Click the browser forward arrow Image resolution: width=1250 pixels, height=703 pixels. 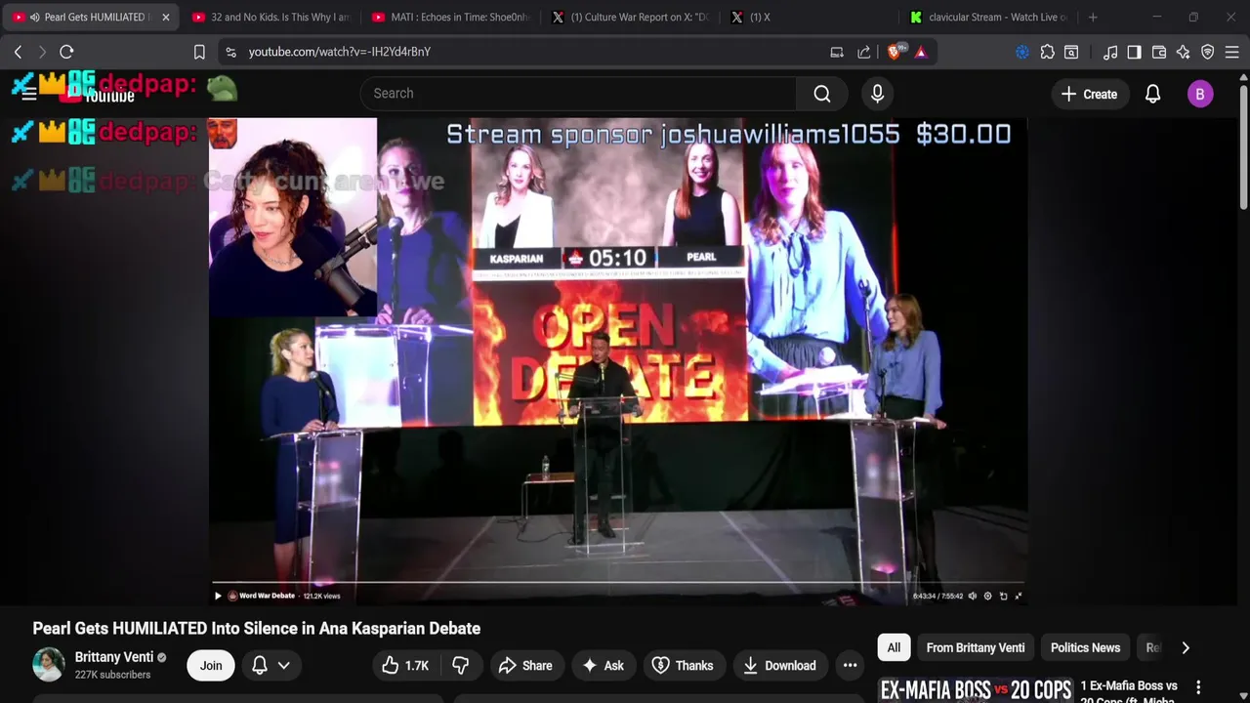[x=42, y=52]
